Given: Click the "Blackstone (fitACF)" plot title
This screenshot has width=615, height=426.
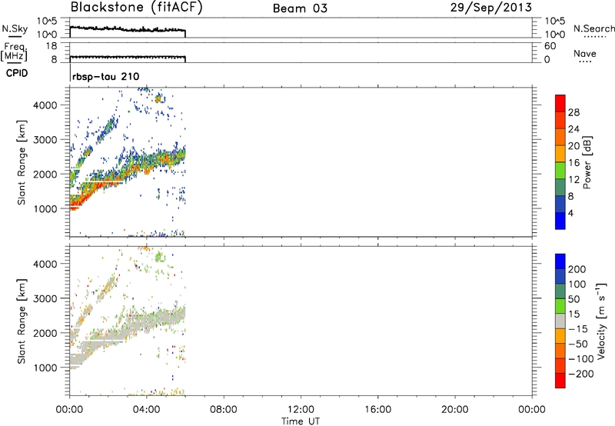Looking at the screenshot, I should click(137, 7).
